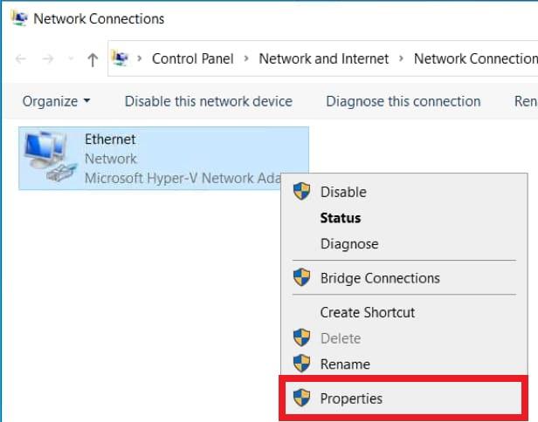The image size is (538, 422).
Task: Click Disable this network device
Action: coord(208,101)
